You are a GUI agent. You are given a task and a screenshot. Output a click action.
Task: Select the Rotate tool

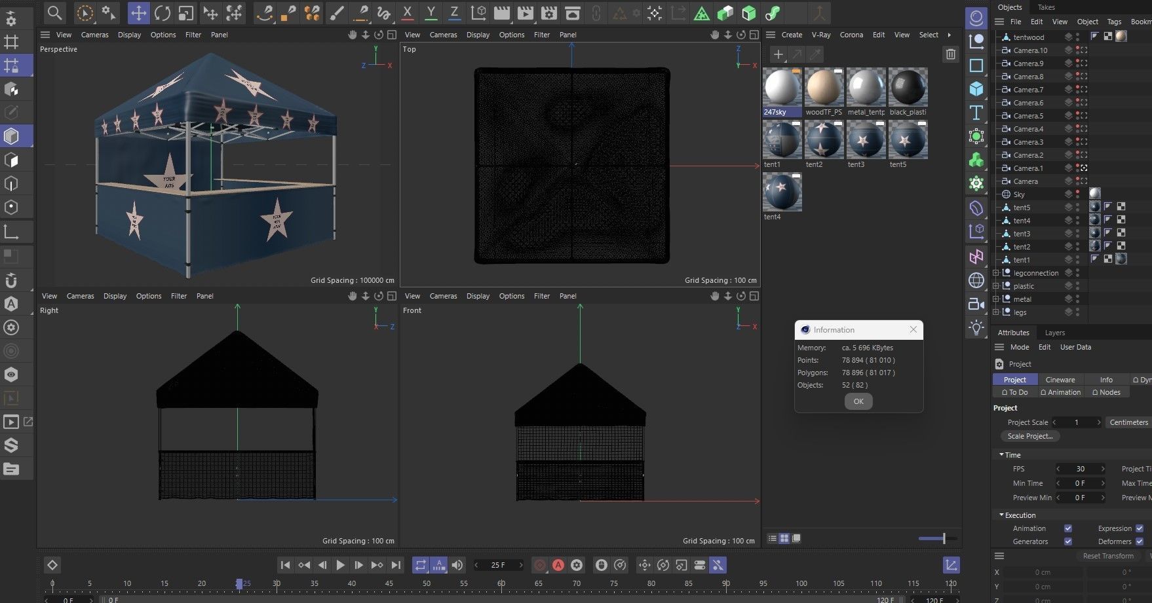tap(162, 12)
